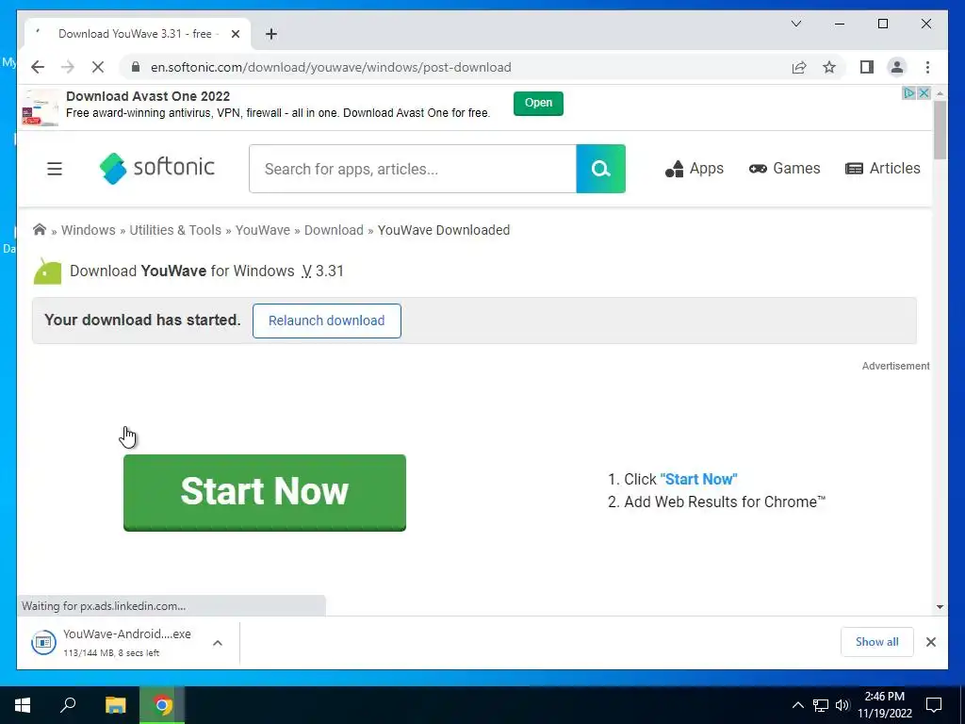Close the Avast One advertisement
Screen dimensions: 965x724
pyautogui.click(x=924, y=93)
